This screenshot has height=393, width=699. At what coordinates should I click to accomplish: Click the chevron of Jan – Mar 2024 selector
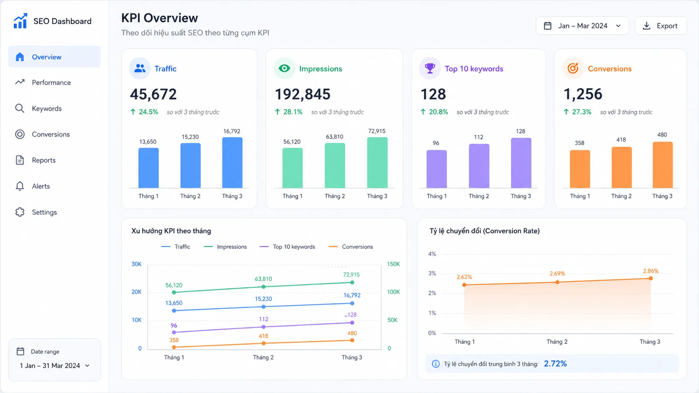(618, 26)
